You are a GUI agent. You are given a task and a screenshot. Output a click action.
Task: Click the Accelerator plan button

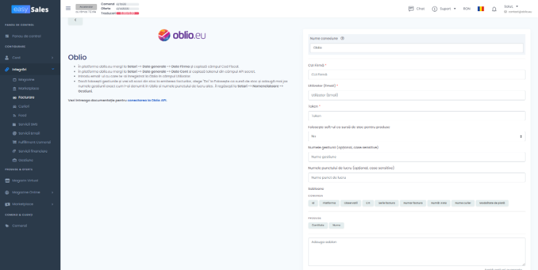[x=86, y=7]
